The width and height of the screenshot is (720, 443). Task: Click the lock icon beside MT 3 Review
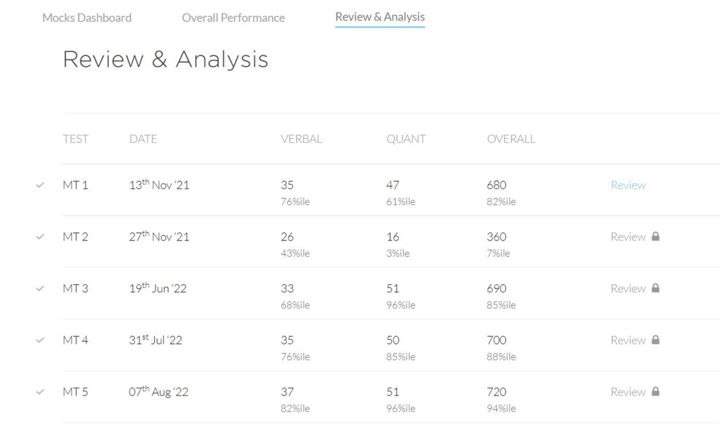point(656,288)
